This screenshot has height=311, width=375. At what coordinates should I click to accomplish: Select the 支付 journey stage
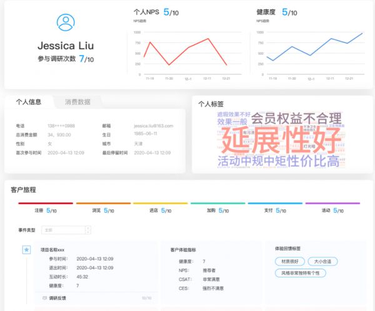[275, 211]
